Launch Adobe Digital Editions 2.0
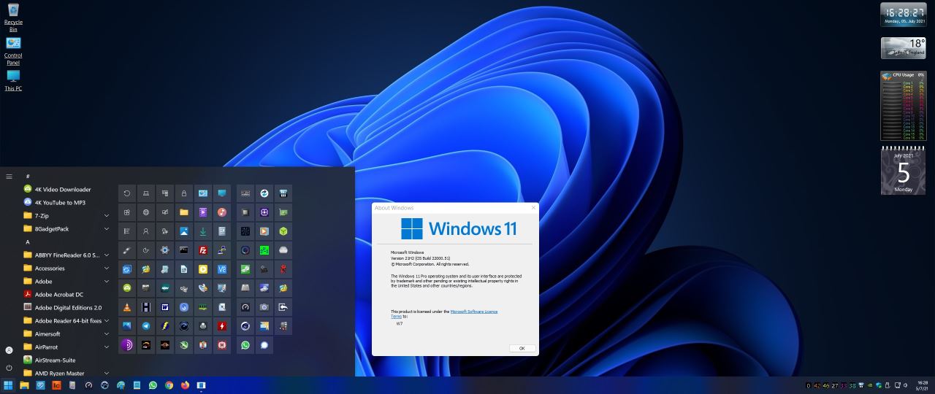This screenshot has width=935, height=394. coord(67,307)
